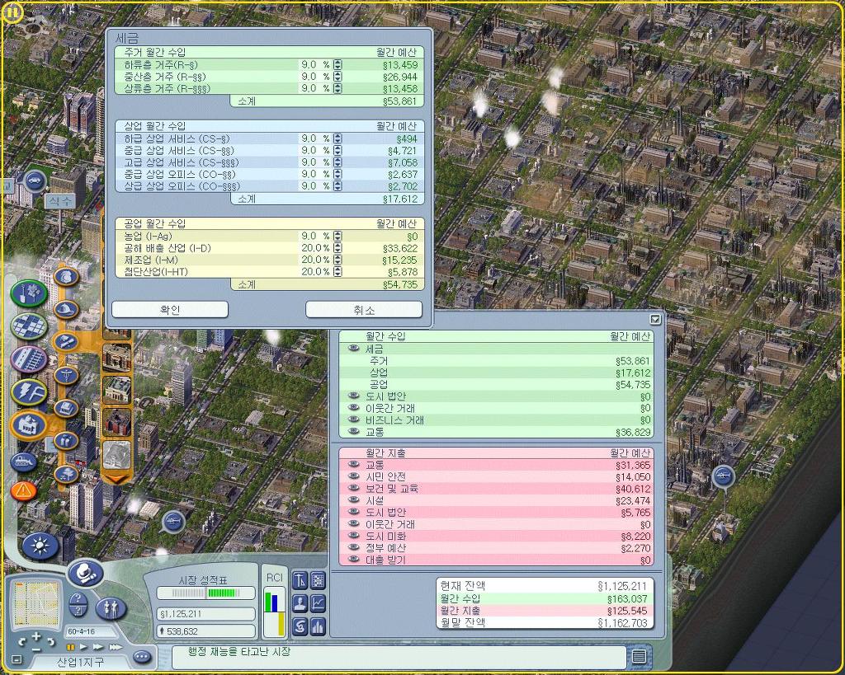Click the eye icon for 보건 및 교육 expenses
845x675 pixels.
click(x=354, y=489)
